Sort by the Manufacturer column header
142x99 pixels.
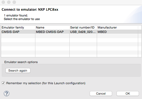(x=117, y=27)
